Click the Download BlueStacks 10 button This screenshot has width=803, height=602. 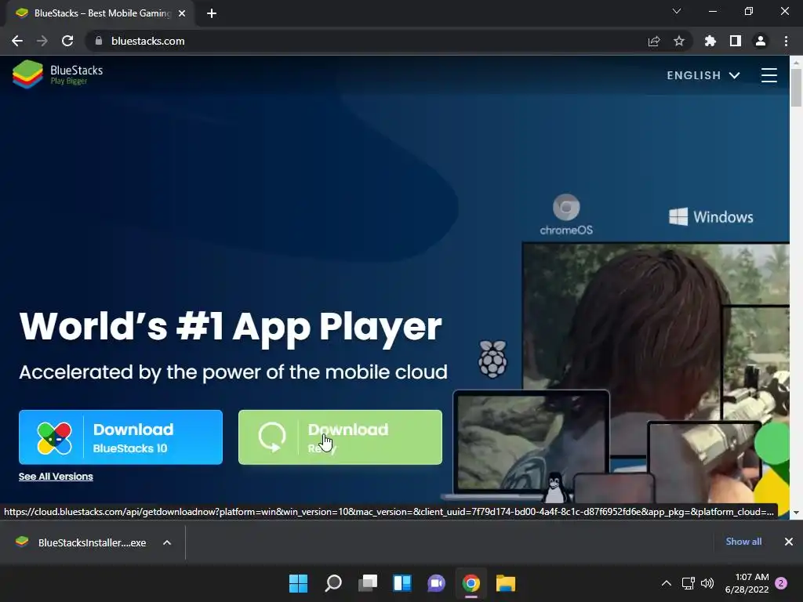click(x=121, y=437)
